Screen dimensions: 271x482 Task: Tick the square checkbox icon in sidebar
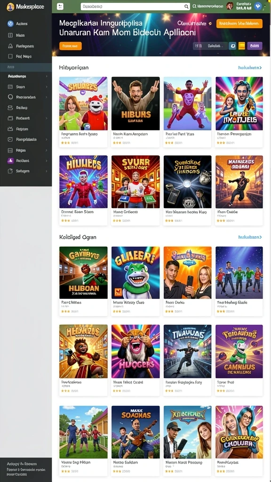[x=10, y=56]
